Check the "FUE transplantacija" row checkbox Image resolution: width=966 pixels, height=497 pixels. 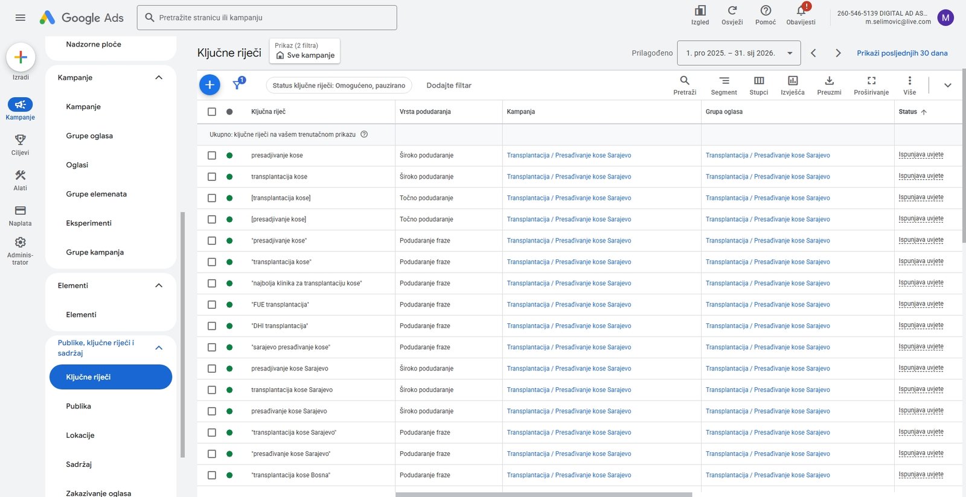tap(212, 305)
